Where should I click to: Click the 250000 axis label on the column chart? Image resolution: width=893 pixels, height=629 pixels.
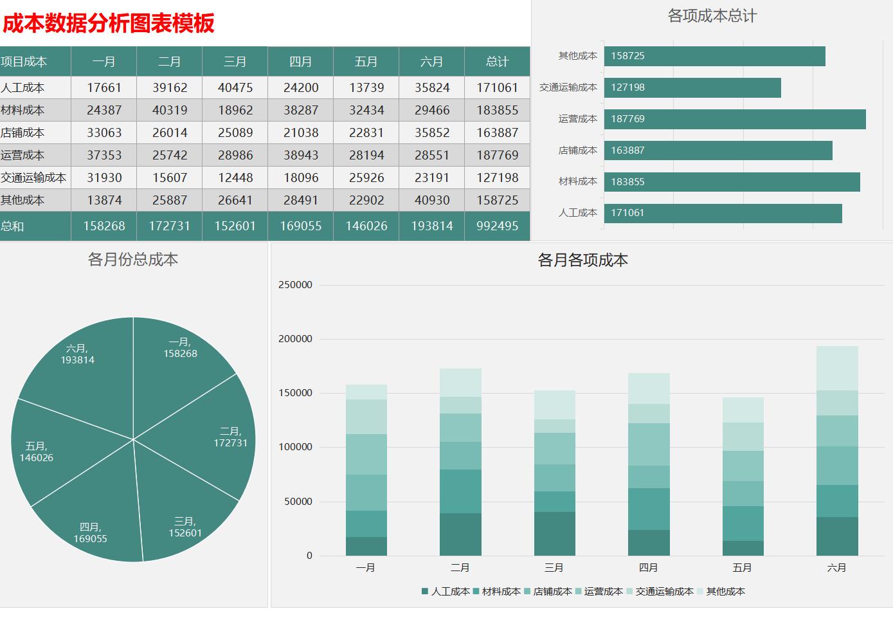296,284
